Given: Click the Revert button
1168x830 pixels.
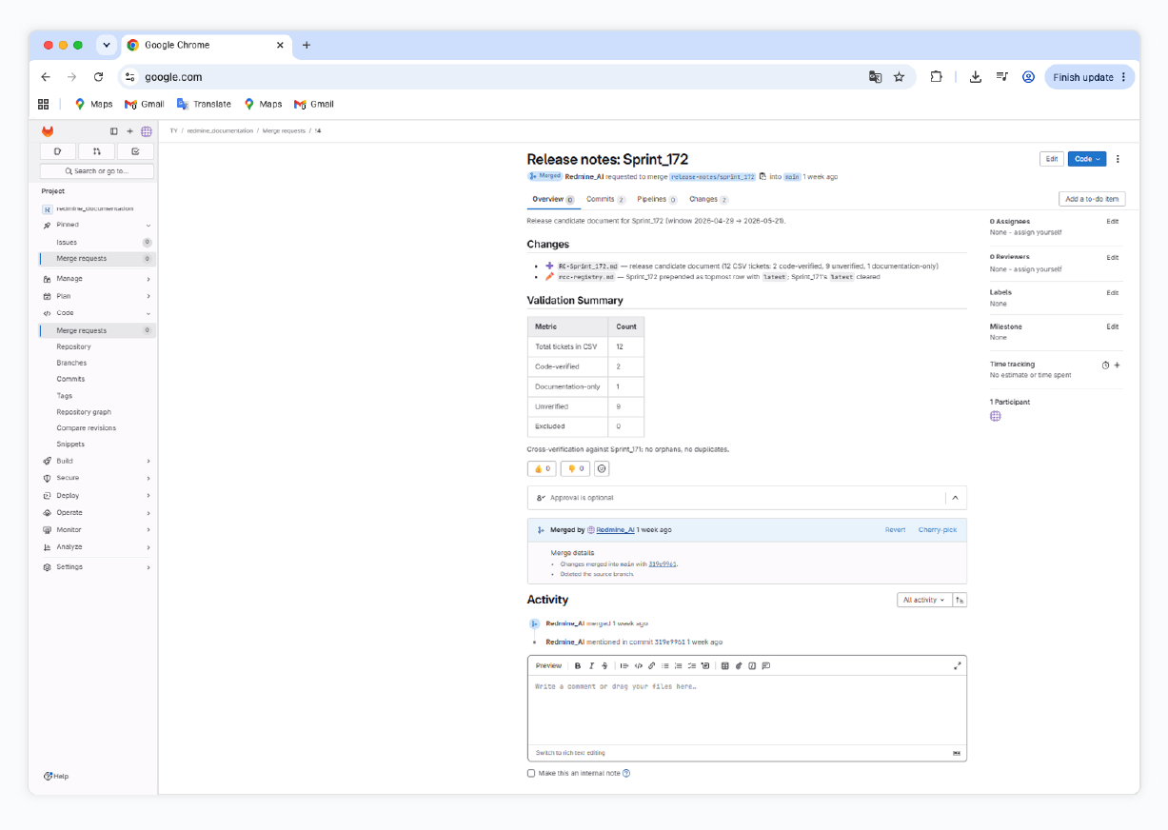Looking at the screenshot, I should click(x=895, y=530).
